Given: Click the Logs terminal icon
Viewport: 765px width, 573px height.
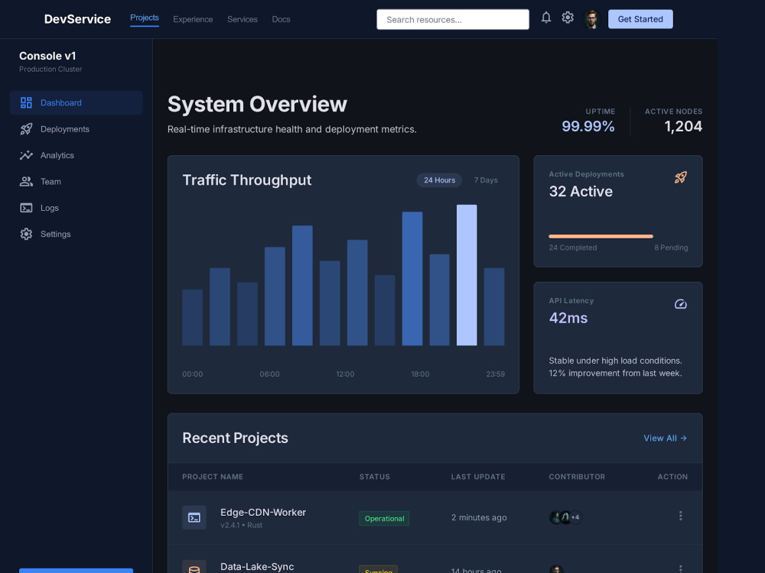Looking at the screenshot, I should [26, 208].
